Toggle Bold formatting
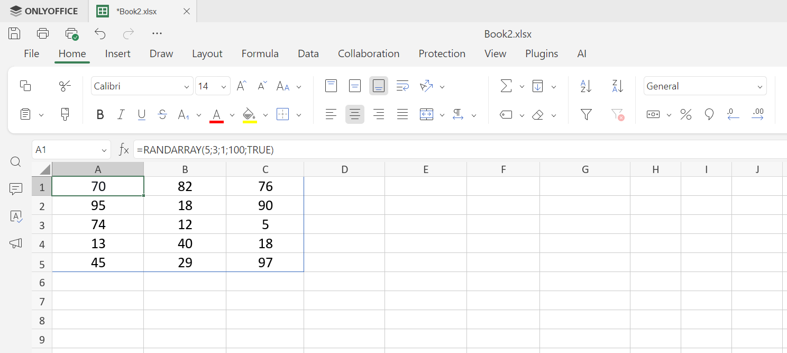Viewport: 787px width, 353px height. coord(100,114)
